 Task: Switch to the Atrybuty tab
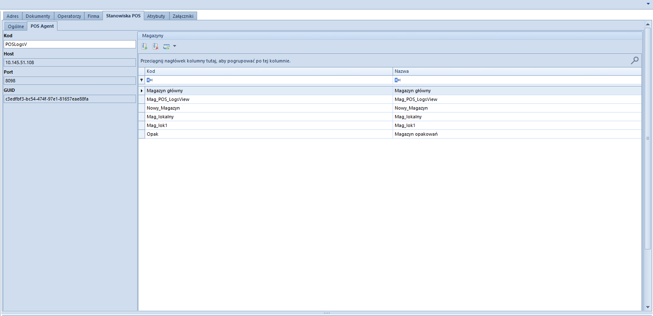pos(156,16)
